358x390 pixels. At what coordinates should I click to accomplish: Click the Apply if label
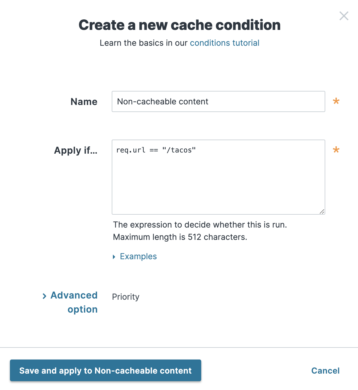pyautogui.click(x=76, y=150)
